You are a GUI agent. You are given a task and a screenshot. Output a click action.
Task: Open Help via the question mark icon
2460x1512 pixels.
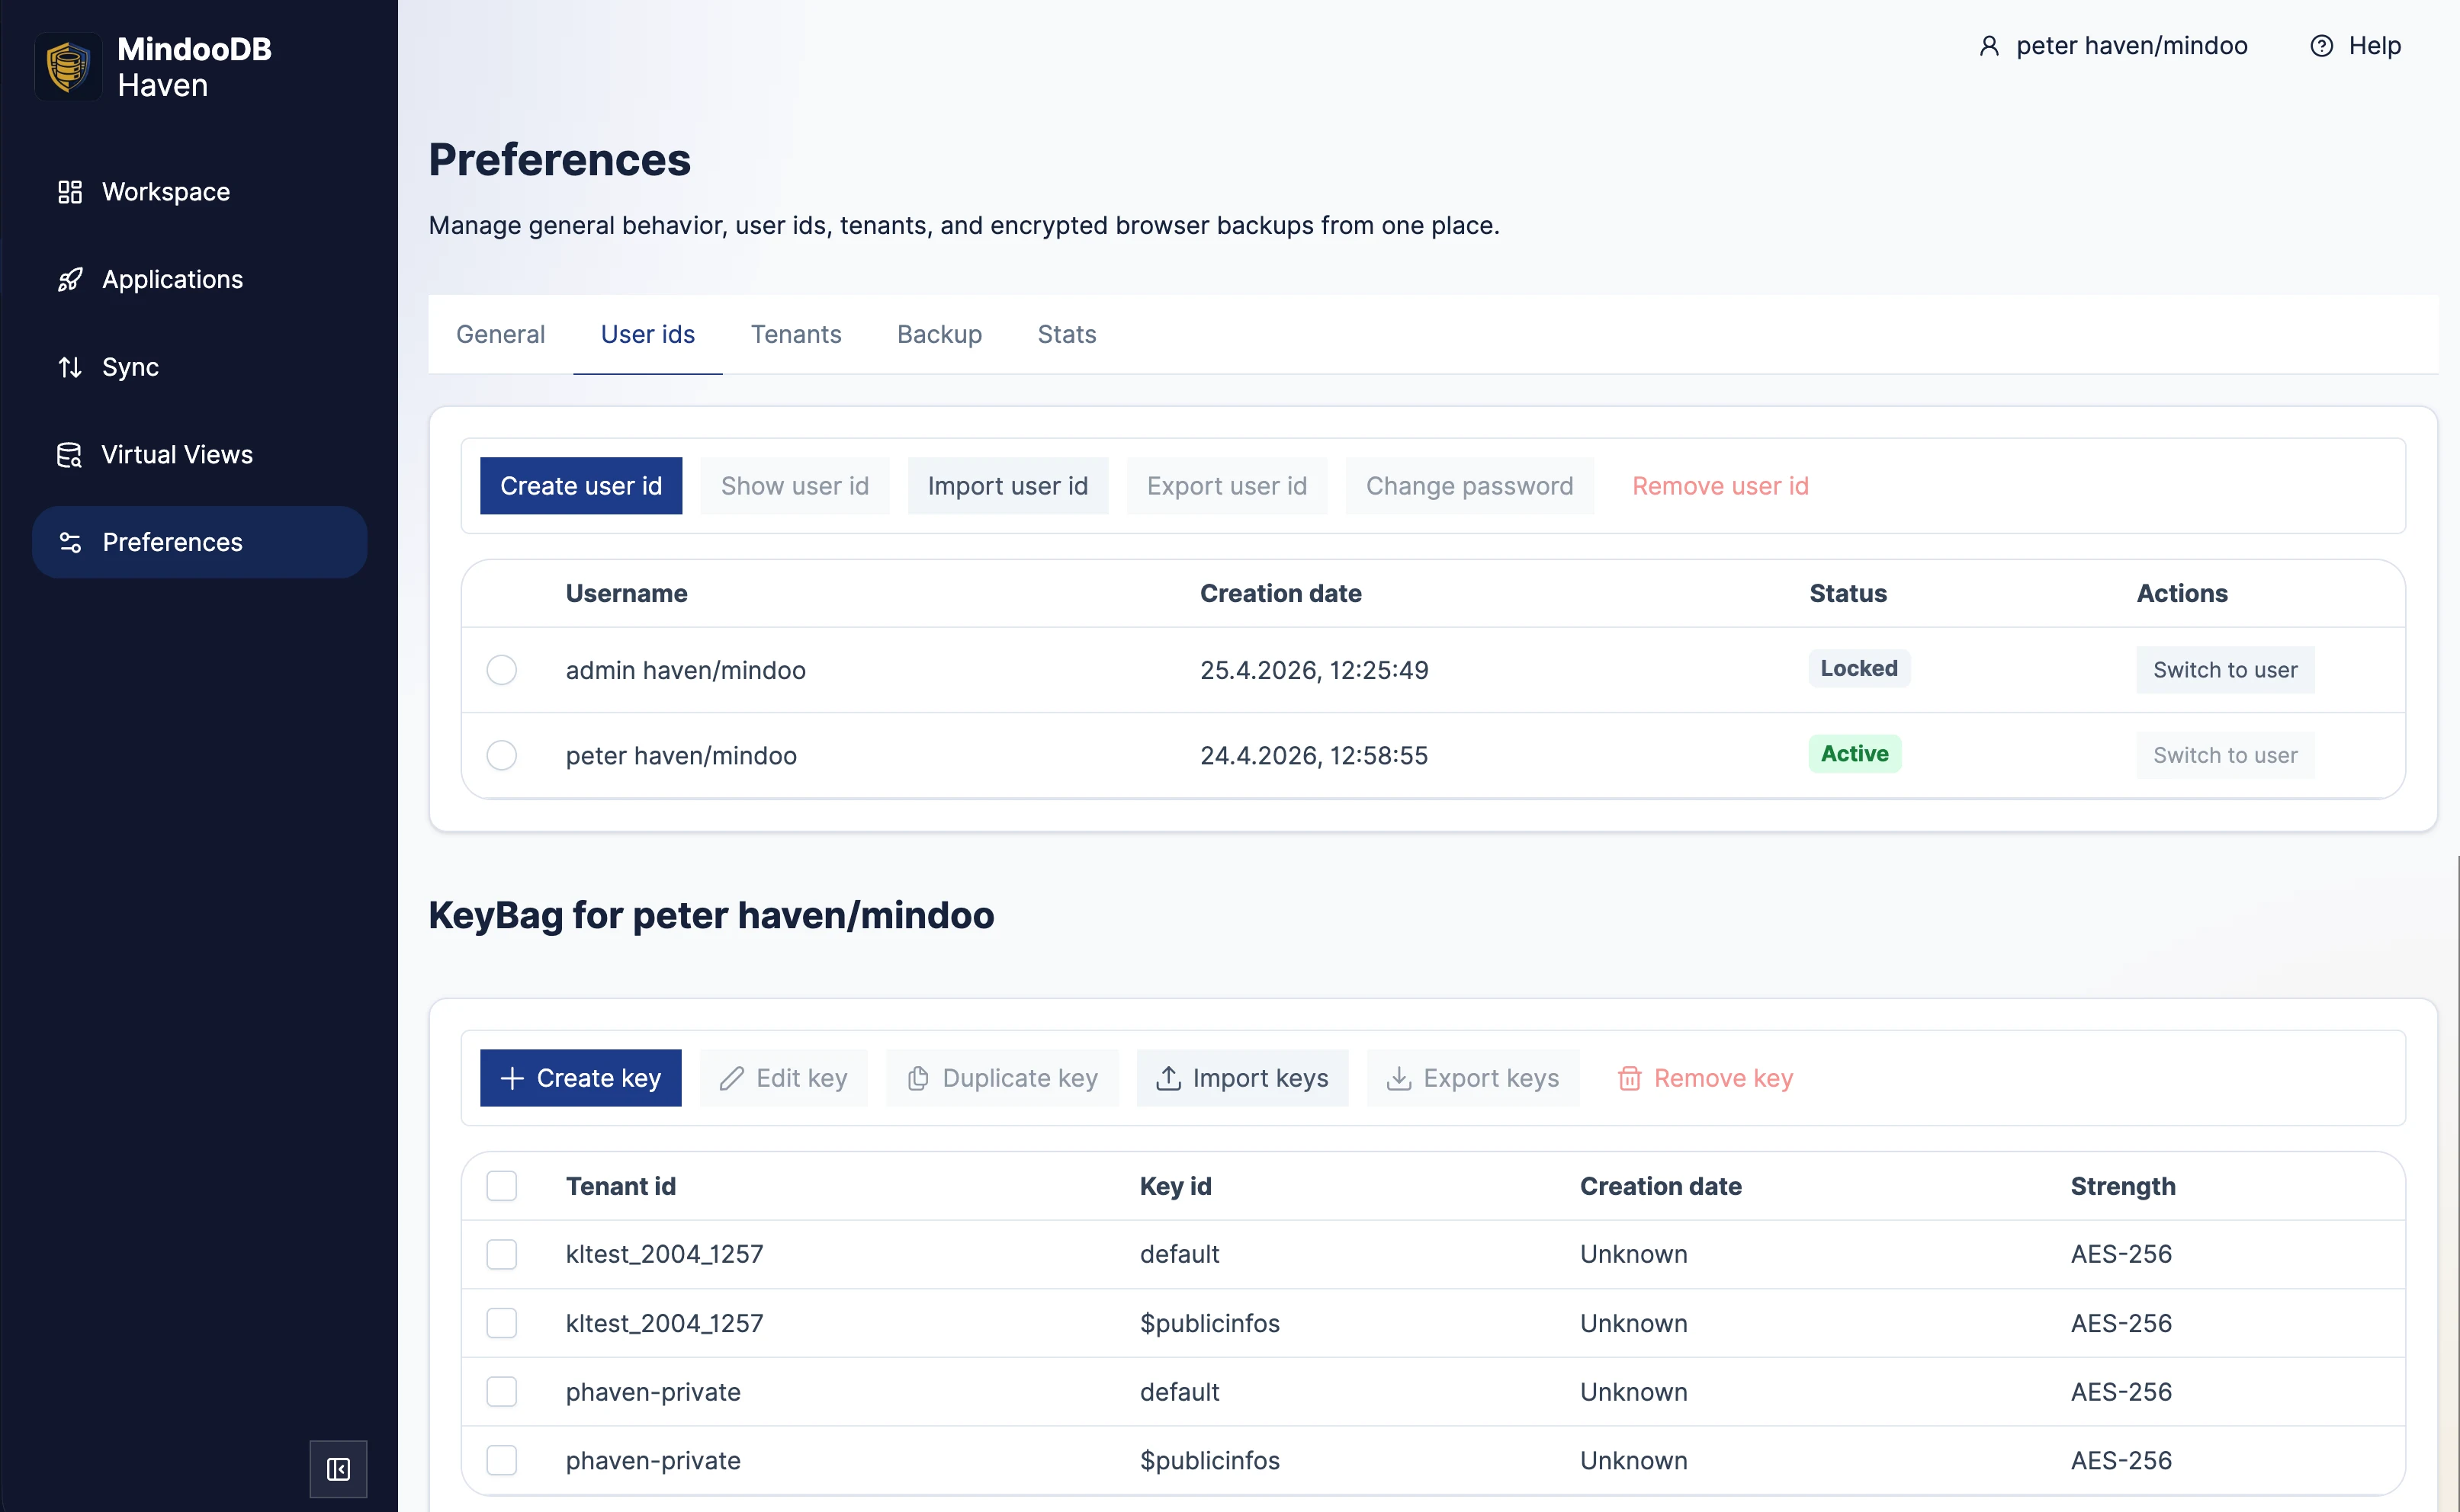[2323, 45]
